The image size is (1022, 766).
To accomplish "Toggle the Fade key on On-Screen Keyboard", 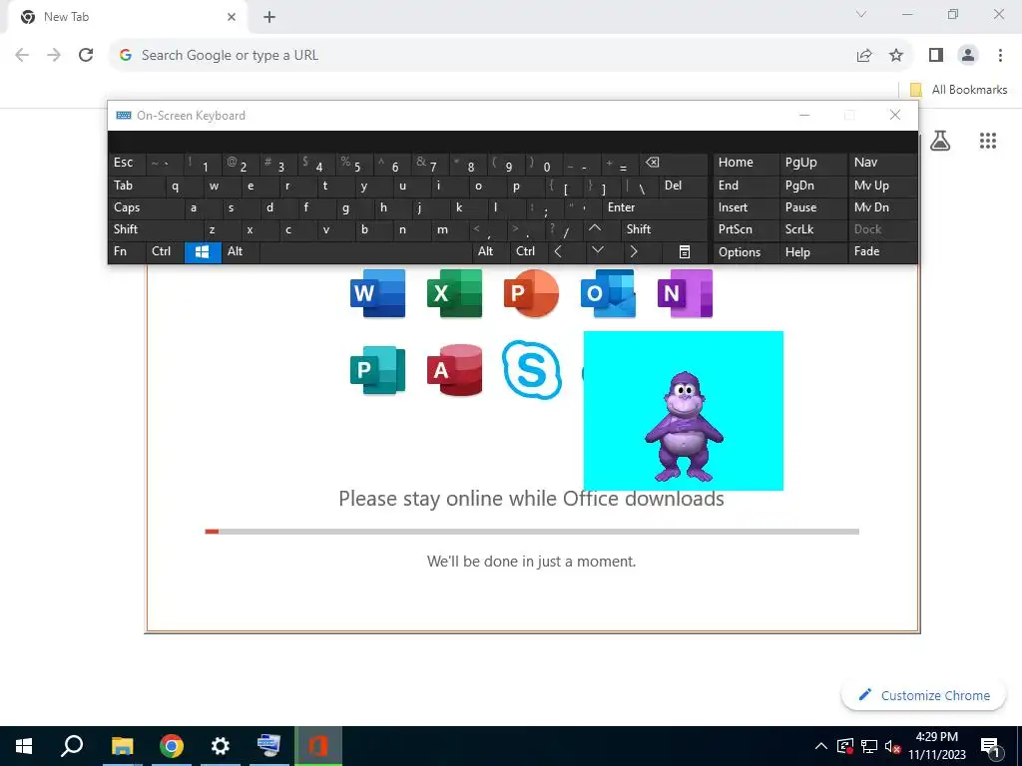I will [882, 252].
